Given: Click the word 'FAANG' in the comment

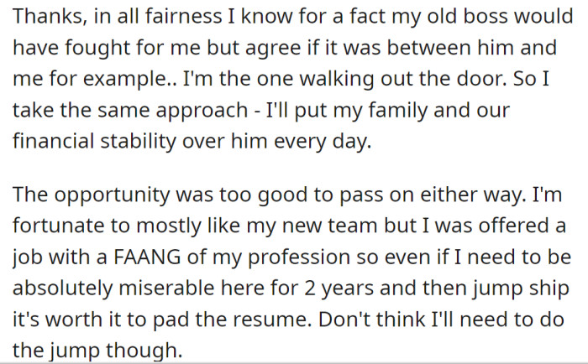Looking at the screenshot, I should coord(147,258).
